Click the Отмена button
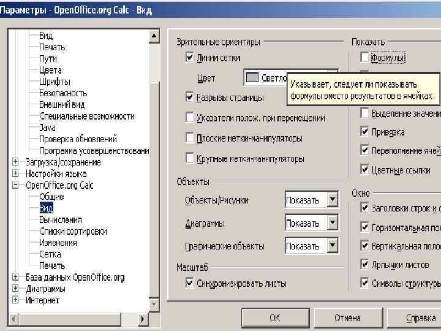 [348, 318]
